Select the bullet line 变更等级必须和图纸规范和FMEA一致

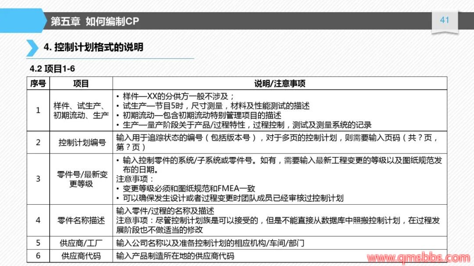coord(189,189)
